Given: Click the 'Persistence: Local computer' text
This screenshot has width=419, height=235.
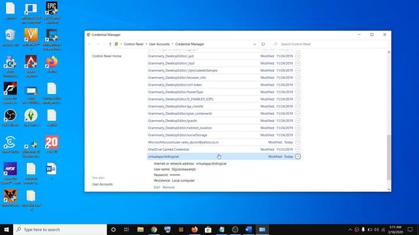Looking at the screenshot, I should click(174, 181).
